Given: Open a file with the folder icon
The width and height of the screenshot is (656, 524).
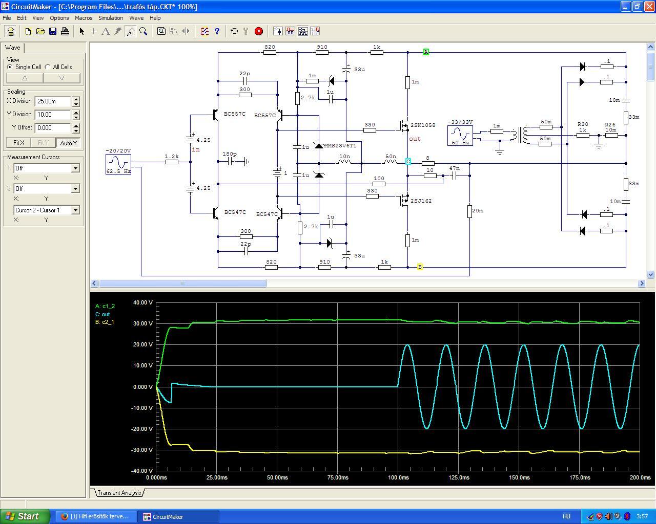Looking at the screenshot, I should [40, 31].
